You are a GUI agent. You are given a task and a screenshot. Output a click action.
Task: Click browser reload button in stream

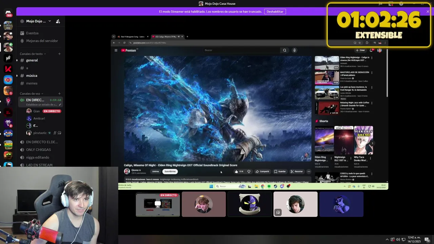(124, 43)
